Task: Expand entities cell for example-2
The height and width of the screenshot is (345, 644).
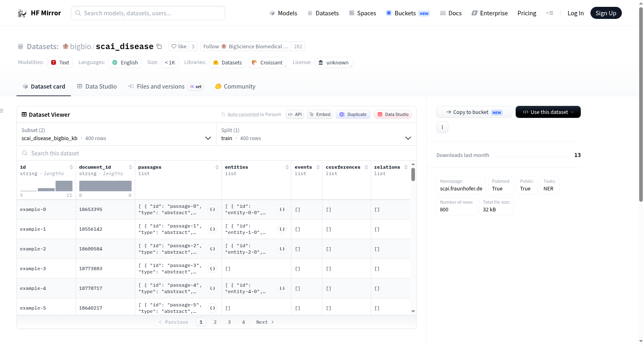Action: (282, 249)
